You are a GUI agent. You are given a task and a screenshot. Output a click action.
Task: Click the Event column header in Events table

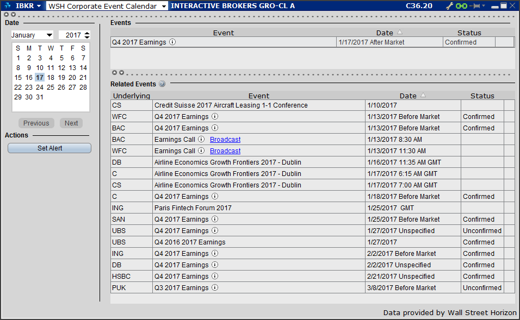224,33
